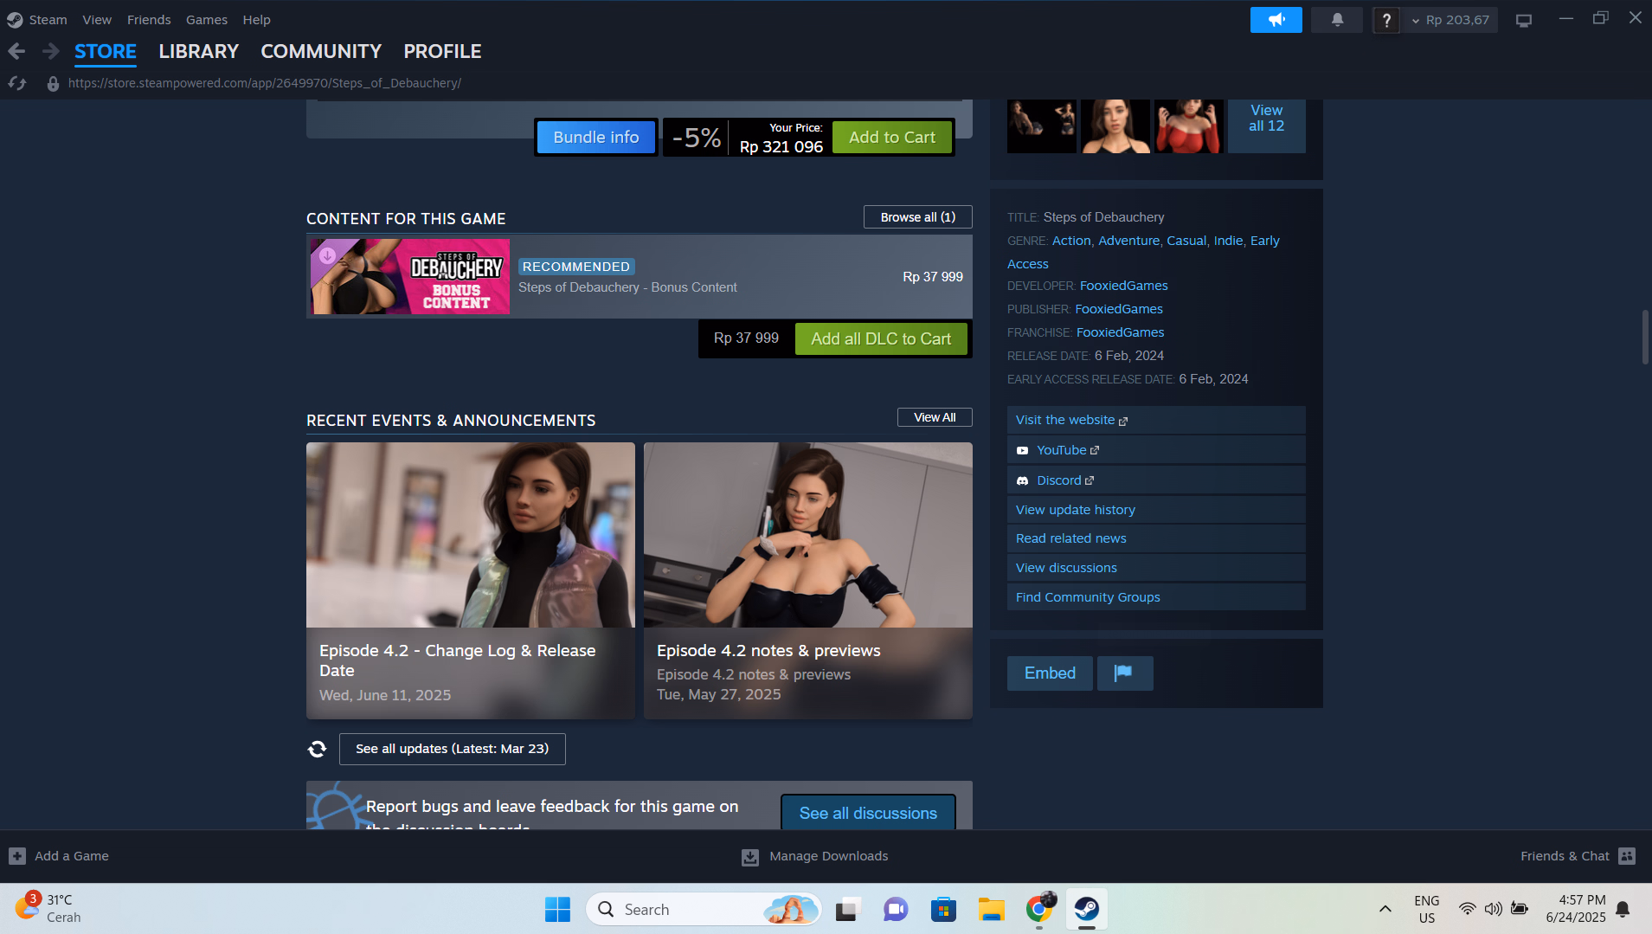Open volume control in system tray
1652x934 pixels.
tap(1493, 909)
